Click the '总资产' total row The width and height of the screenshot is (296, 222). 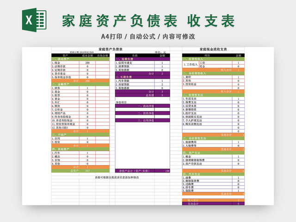tap(80, 171)
